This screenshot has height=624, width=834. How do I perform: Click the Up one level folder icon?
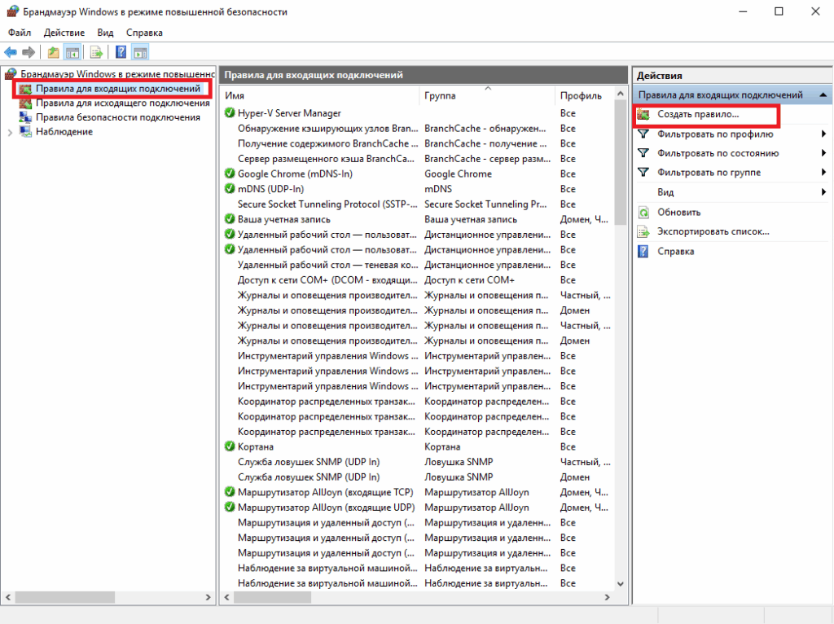[53, 52]
